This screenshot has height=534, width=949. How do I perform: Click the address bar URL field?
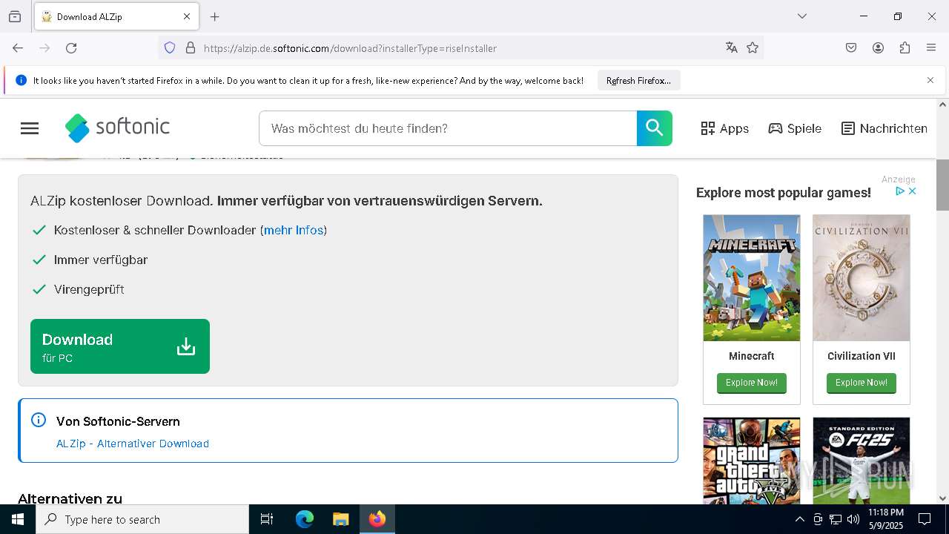[x=460, y=48]
